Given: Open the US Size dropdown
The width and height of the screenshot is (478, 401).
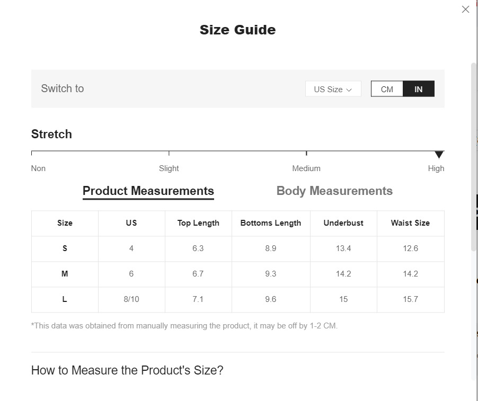Looking at the screenshot, I should click(333, 89).
